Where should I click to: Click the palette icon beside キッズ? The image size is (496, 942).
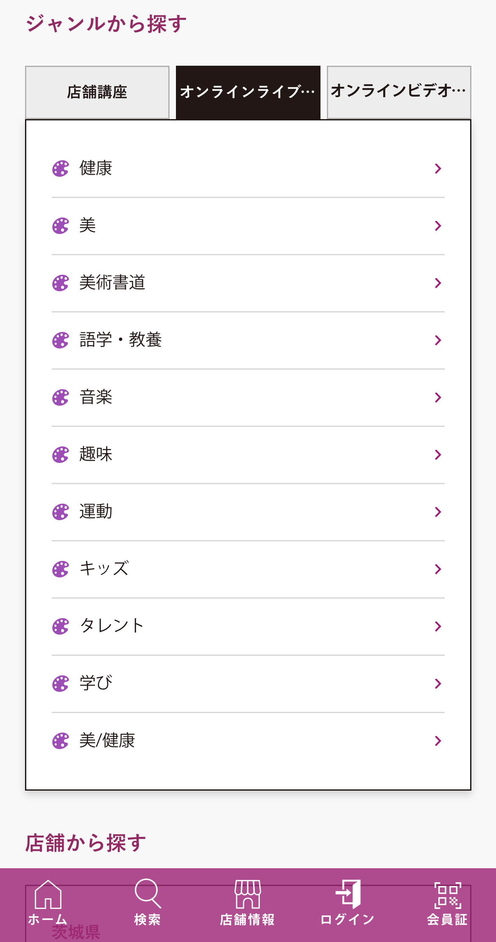(x=60, y=569)
